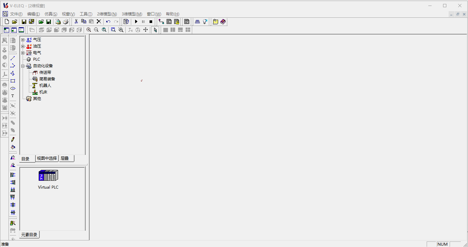Image resolution: width=468 pixels, height=247 pixels.
Task: Select the Rectangle drawing tool
Action: [x=13, y=81]
